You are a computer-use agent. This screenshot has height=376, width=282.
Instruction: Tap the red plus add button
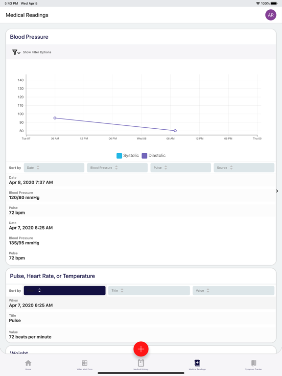(x=141, y=349)
